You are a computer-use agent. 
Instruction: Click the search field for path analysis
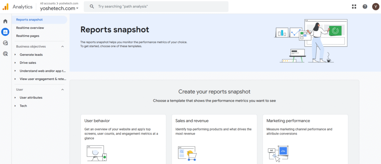(x=156, y=7)
